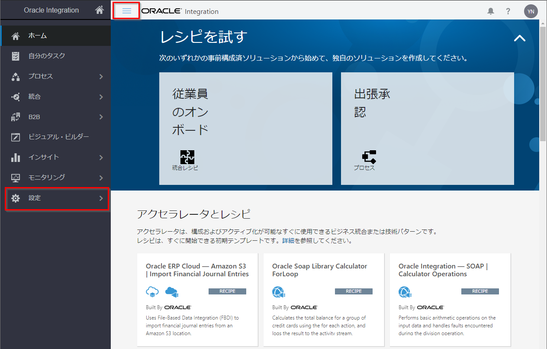The height and width of the screenshot is (349, 547).
Task: Click the 設定 gear icon in sidebar
Action: [x=16, y=198]
